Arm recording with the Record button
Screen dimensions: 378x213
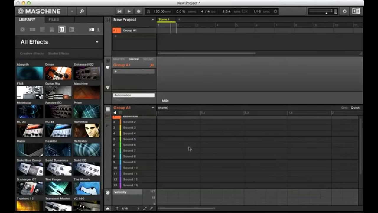tap(139, 11)
